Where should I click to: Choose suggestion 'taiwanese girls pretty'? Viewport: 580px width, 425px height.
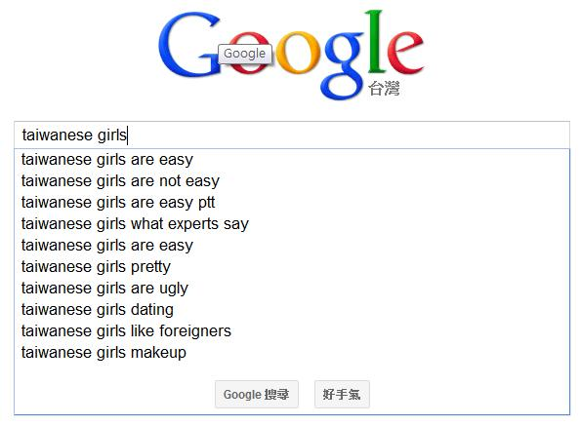[x=292, y=266]
